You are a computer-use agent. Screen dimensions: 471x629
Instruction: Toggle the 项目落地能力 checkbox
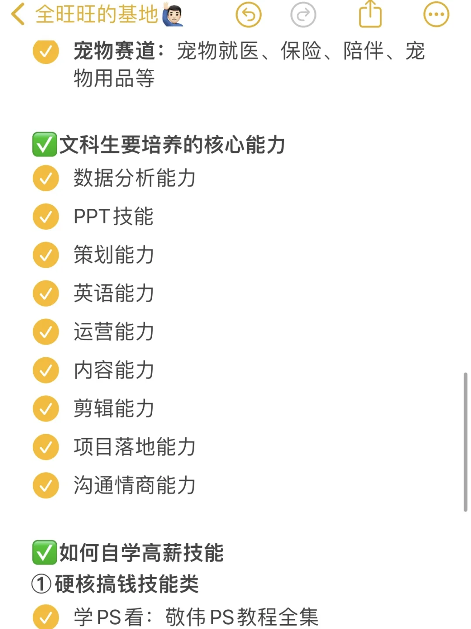click(46, 447)
